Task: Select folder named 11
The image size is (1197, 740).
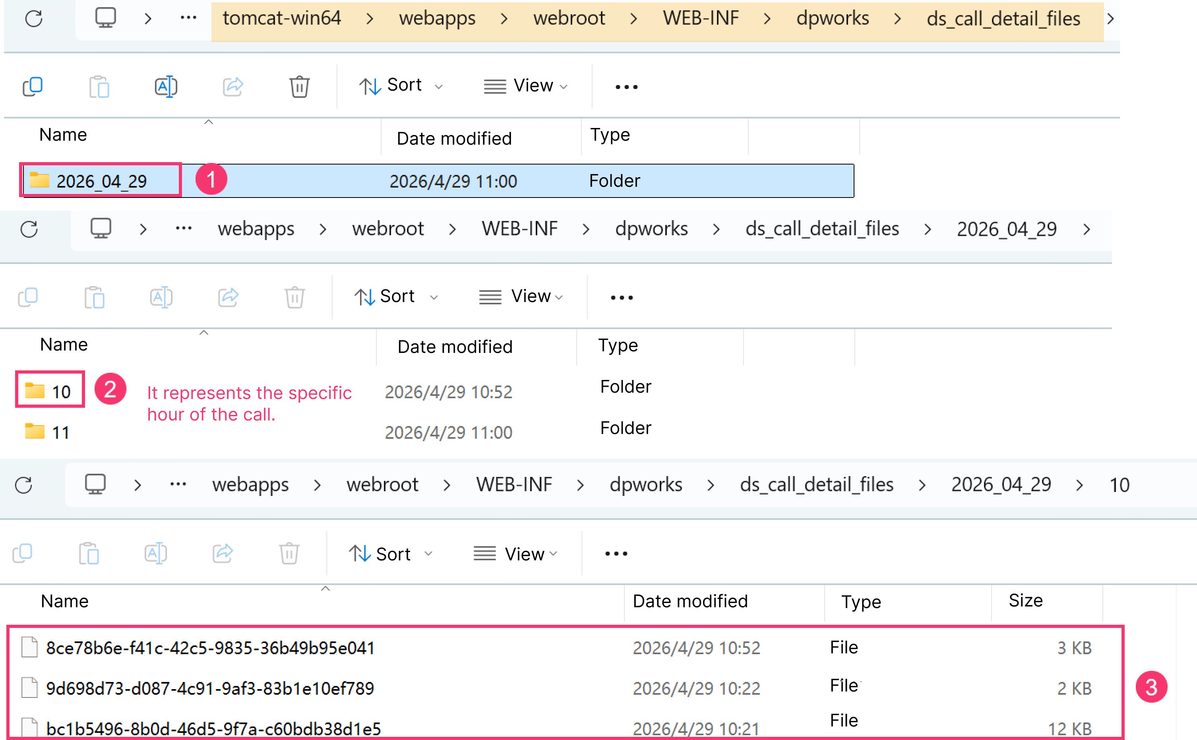Action: coord(47,432)
